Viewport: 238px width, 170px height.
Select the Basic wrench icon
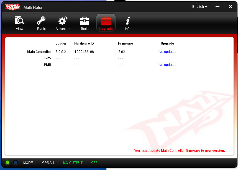41,21
